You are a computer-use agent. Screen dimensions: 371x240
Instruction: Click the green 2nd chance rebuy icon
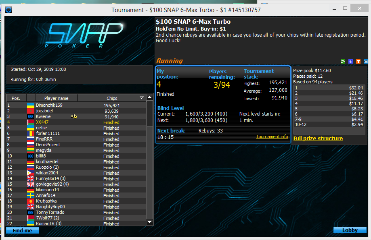(x=343, y=61)
